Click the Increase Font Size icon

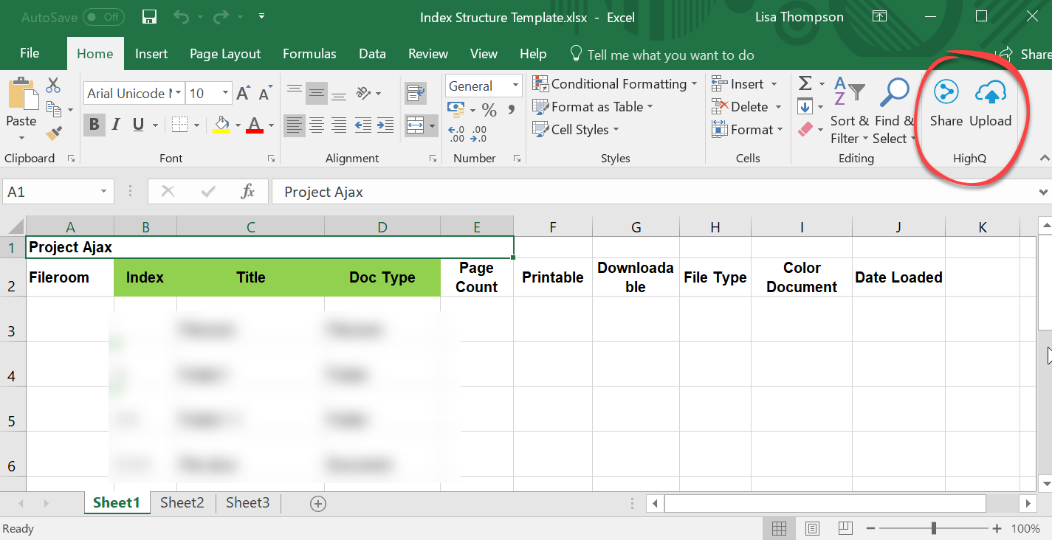243,94
